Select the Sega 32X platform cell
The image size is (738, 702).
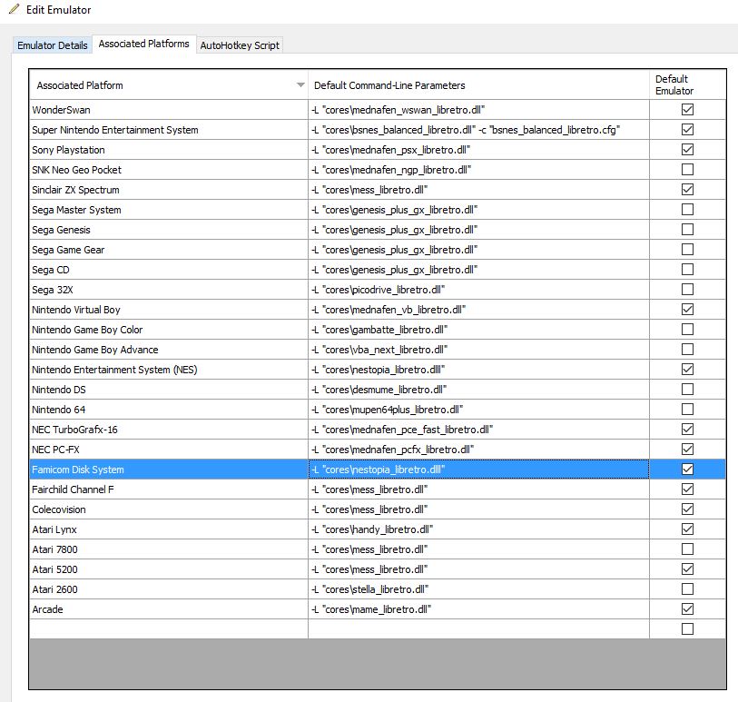click(169, 290)
